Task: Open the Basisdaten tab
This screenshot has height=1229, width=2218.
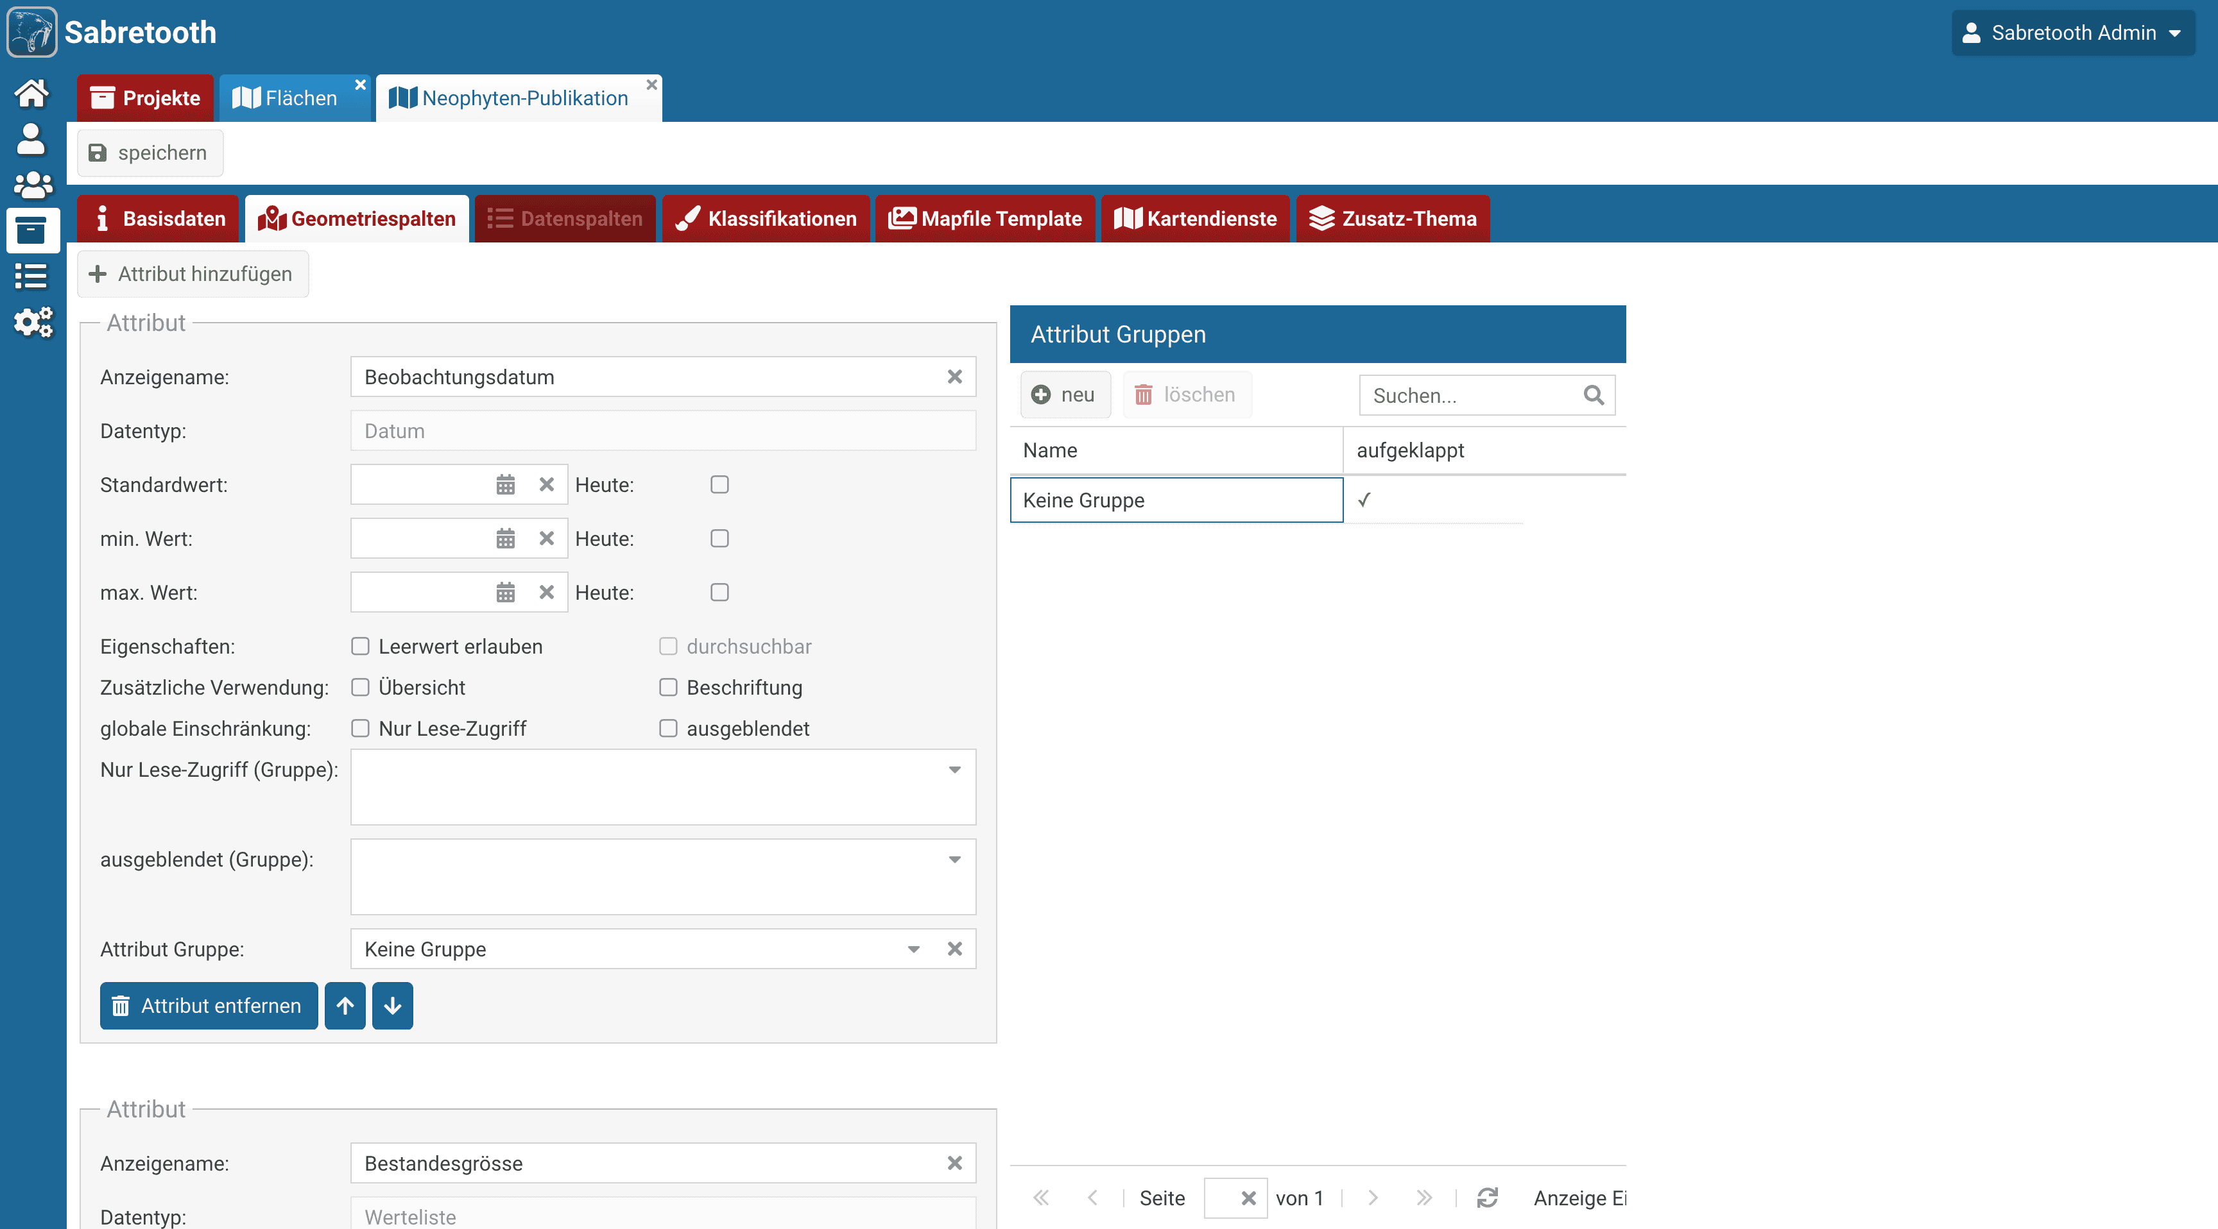Action: click(159, 219)
